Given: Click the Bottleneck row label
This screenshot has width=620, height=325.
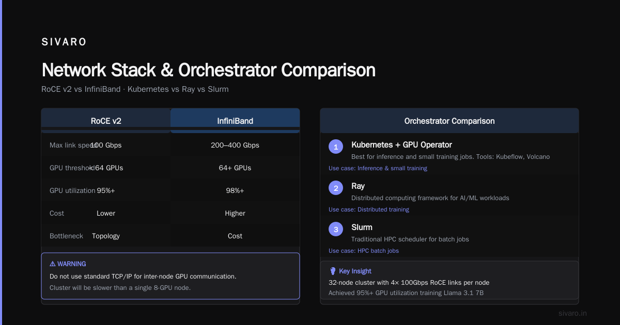Looking at the screenshot, I should pyautogui.click(x=66, y=236).
